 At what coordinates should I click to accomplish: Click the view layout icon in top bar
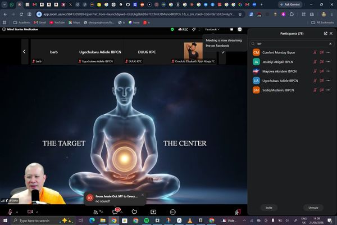tap(231, 29)
